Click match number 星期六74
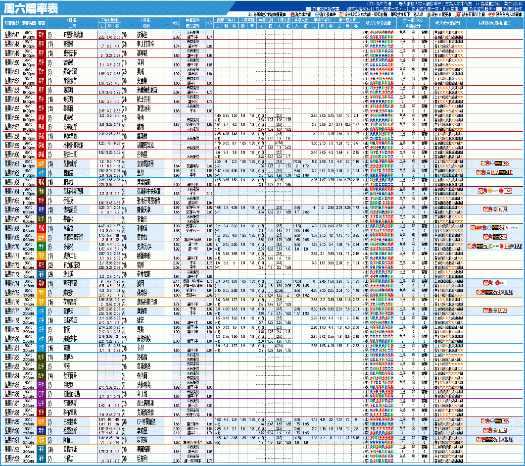 [12, 283]
